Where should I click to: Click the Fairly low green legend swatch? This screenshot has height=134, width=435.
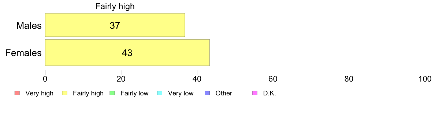coord(112,93)
